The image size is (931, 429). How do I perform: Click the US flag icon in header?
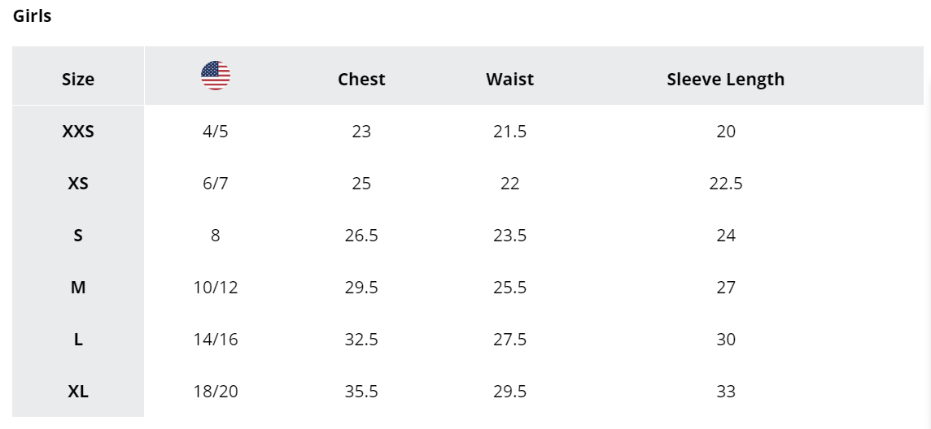point(216,76)
